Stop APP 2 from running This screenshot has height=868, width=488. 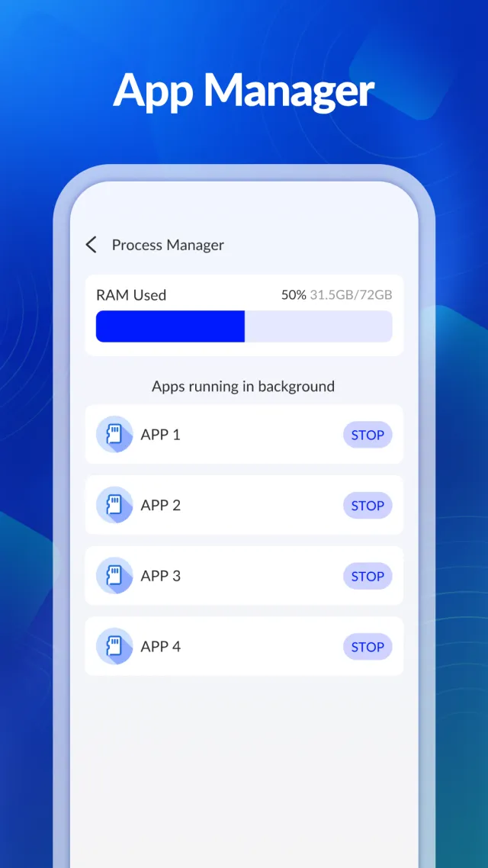[x=368, y=506]
